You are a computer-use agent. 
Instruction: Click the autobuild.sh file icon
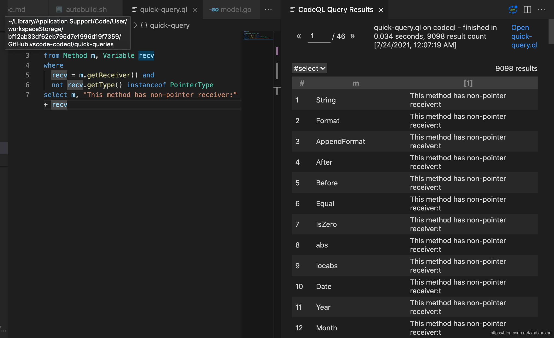click(59, 10)
